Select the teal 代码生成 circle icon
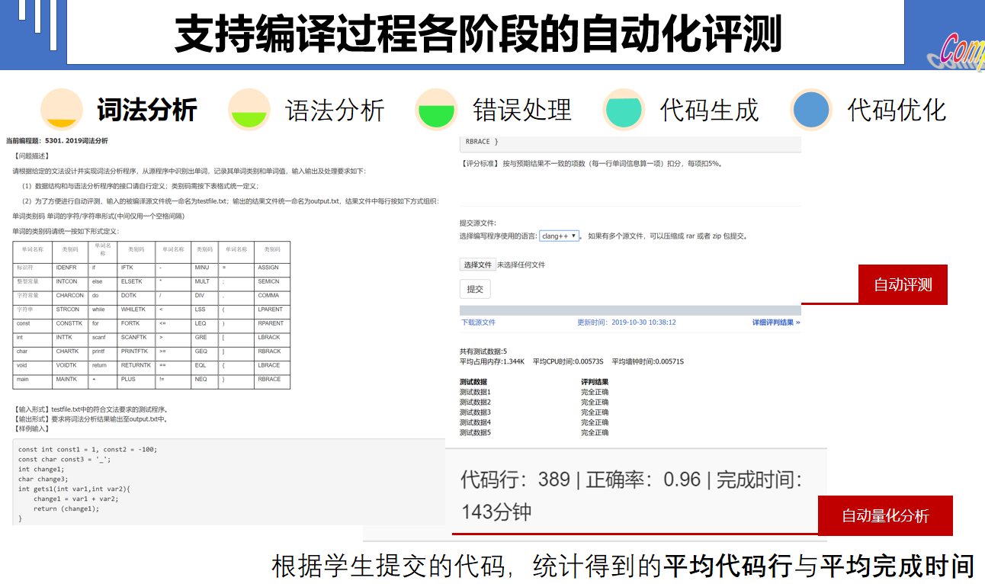Screen dimensions: 985x584 pyautogui.click(x=624, y=111)
